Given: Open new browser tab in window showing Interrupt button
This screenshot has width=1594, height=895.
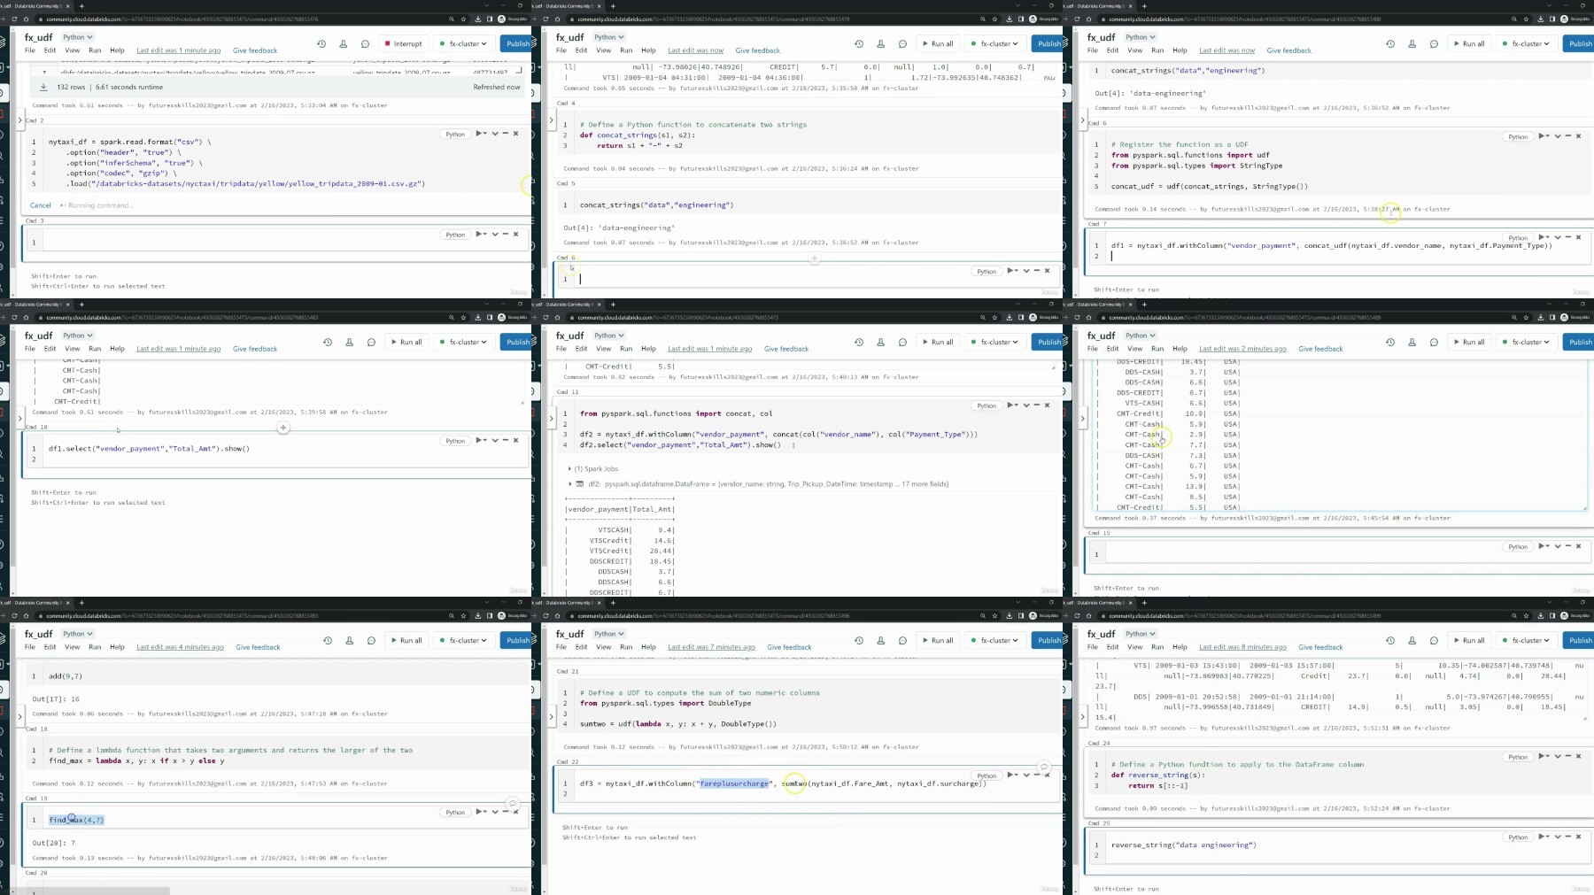Looking at the screenshot, I should click(x=81, y=6).
